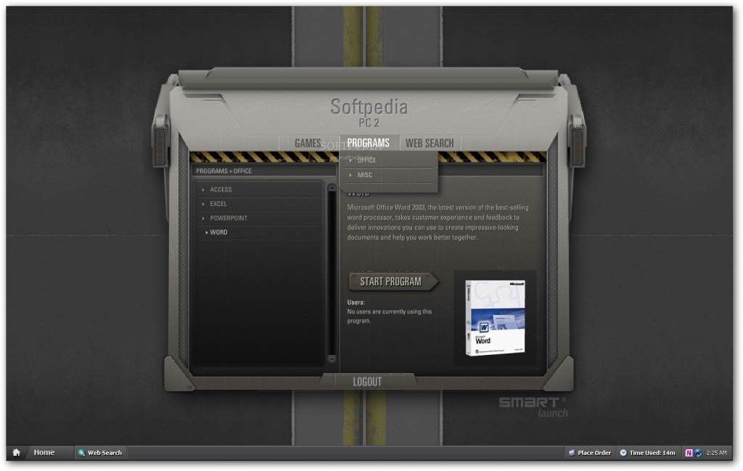Click the Time Used clock icon
The image size is (743, 471).
click(623, 453)
